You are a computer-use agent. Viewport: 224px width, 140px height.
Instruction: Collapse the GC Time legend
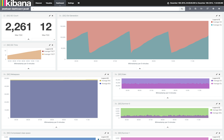(x=49, y=49)
